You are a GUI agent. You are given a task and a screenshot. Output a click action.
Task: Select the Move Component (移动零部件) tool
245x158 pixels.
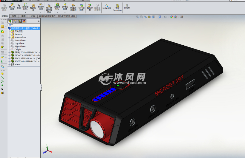41,7
